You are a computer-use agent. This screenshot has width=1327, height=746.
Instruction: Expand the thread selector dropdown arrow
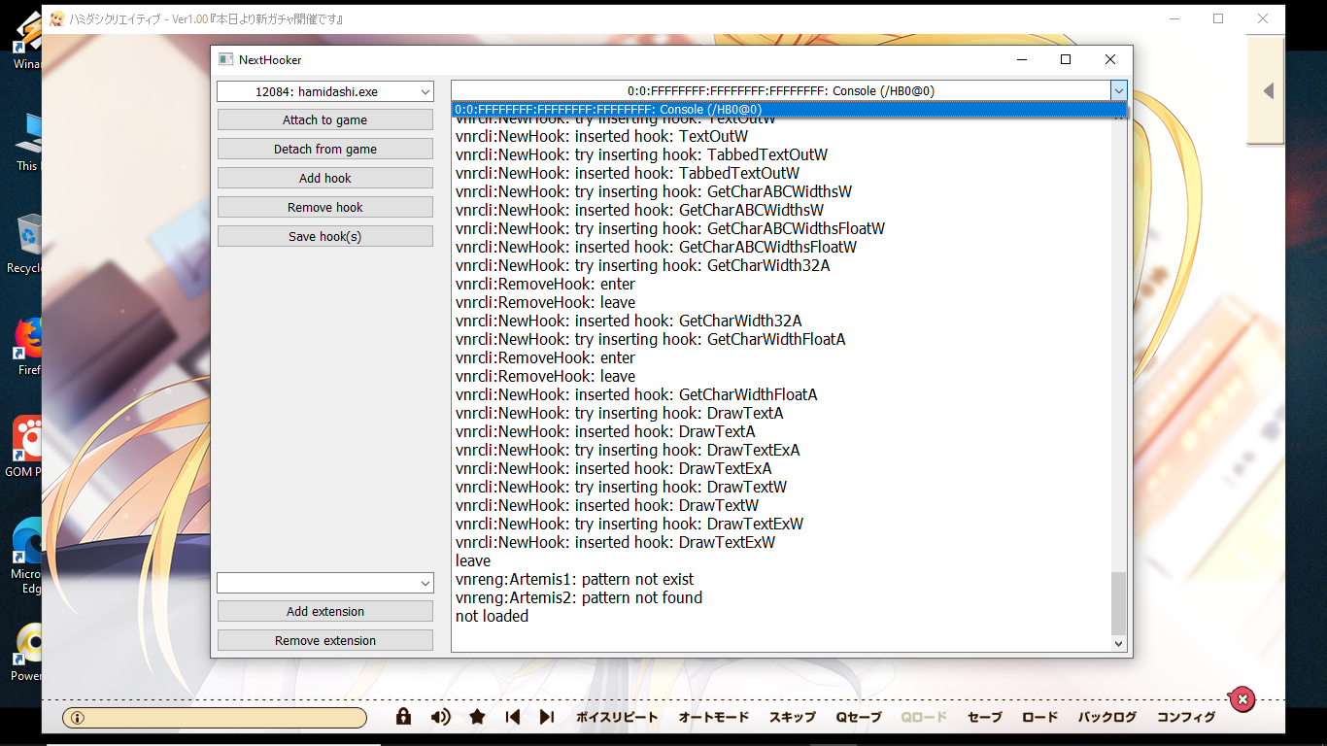1118,90
